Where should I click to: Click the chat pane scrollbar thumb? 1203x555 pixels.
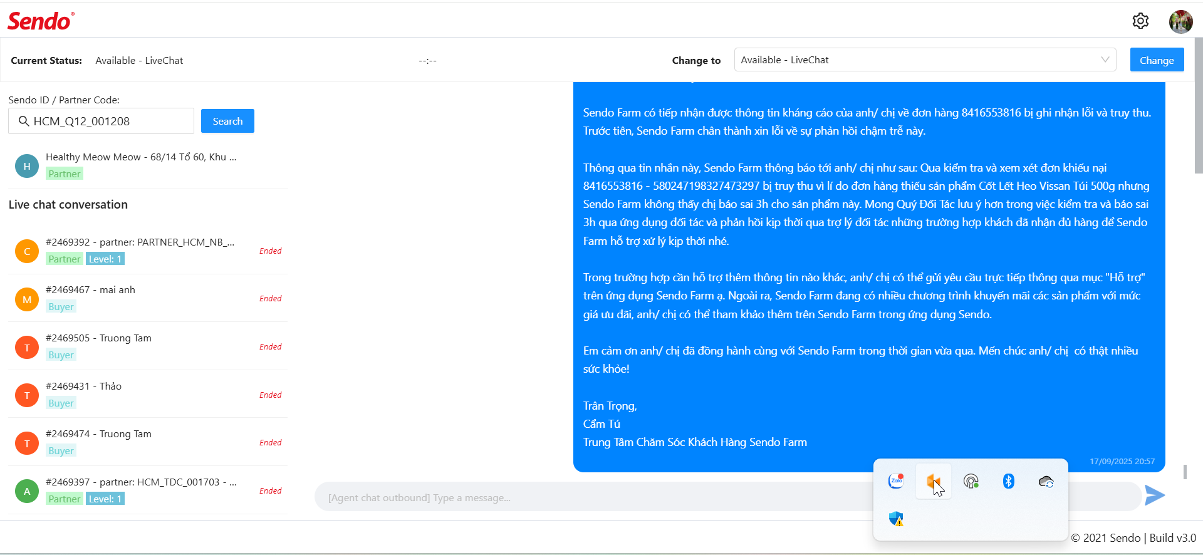(x=1185, y=472)
